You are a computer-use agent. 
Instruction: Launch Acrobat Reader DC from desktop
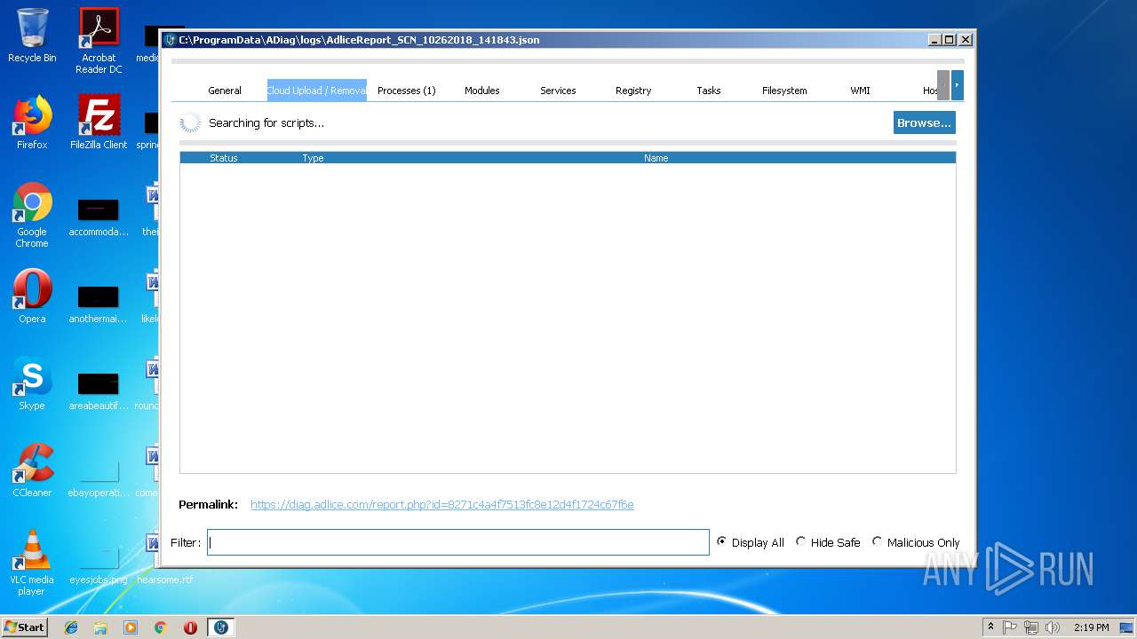pos(99,41)
